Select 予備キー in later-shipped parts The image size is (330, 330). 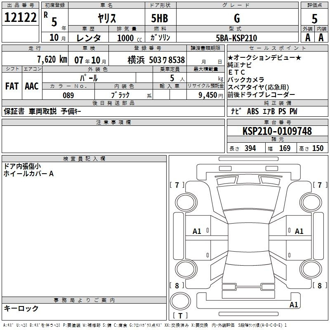(x=71, y=111)
